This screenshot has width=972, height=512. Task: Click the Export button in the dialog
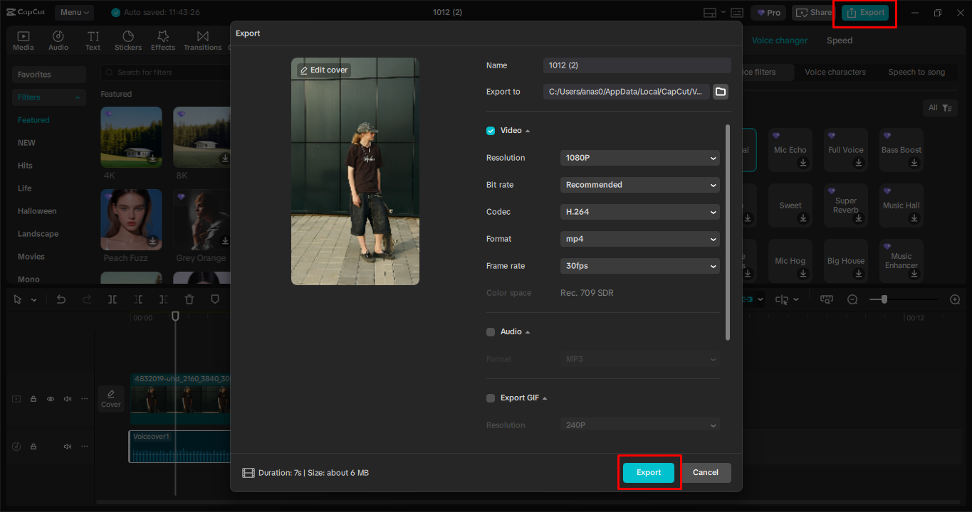click(x=648, y=472)
